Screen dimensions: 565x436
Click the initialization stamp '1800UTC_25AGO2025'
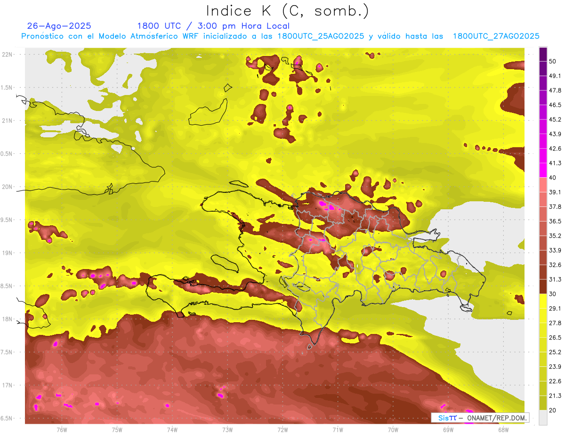(321, 36)
